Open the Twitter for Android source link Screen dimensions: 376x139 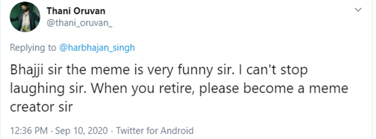coord(155,130)
